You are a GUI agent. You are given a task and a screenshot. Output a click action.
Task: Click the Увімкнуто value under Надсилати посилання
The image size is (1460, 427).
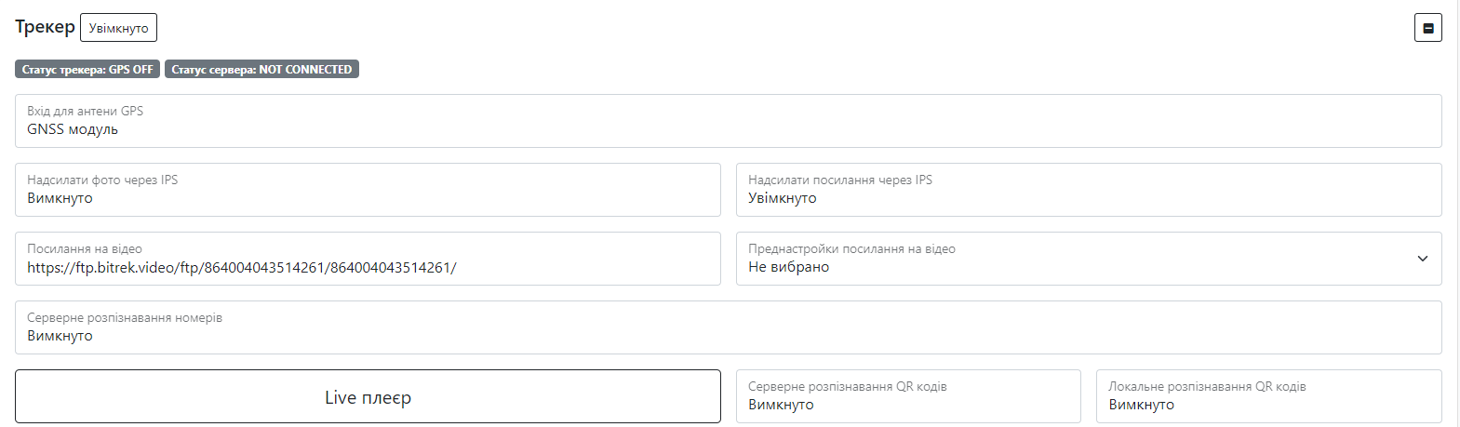782,199
